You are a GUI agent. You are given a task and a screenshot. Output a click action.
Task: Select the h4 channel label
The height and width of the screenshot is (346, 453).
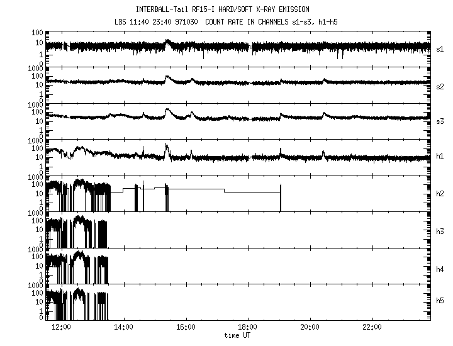coord(440,268)
